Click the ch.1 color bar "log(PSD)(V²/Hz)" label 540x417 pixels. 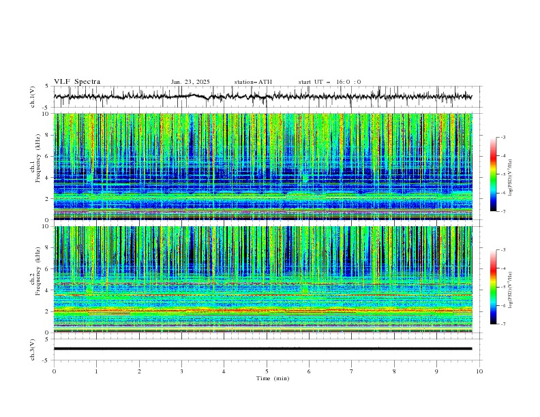click(511, 178)
